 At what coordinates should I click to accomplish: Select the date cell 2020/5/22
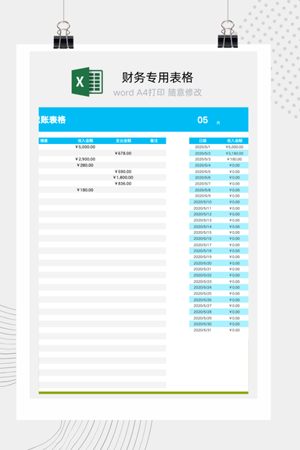(x=202, y=275)
